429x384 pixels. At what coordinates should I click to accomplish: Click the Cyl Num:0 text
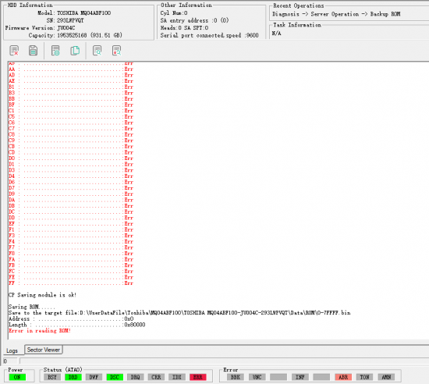(x=174, y=12)
